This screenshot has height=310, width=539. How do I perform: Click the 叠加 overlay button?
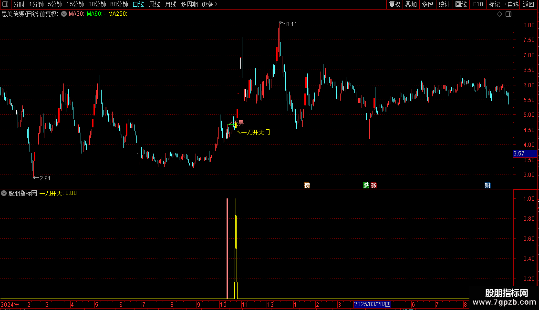(411, 4)
